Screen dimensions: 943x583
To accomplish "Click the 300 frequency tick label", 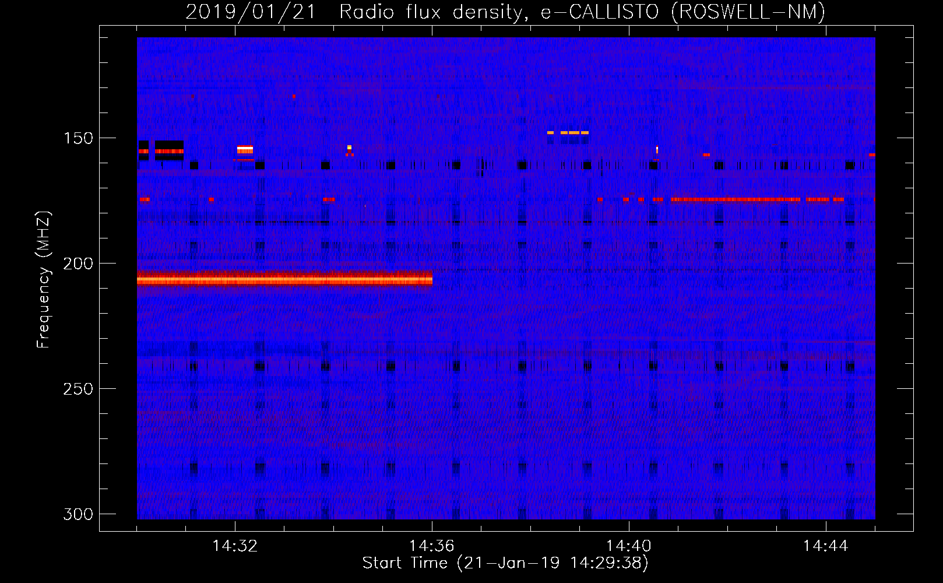I will pyautogui.click(x=78, y=514).
